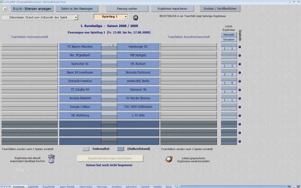301x188 pixels.
Task: Select the Arminia Bielefeld team field
Action: [x=80, y=98]
